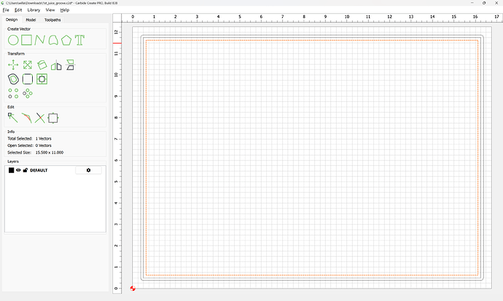This screenshot has height=301, width=503.
Task: Click the red origin marker on canvas
Action: tap(132, 289)
